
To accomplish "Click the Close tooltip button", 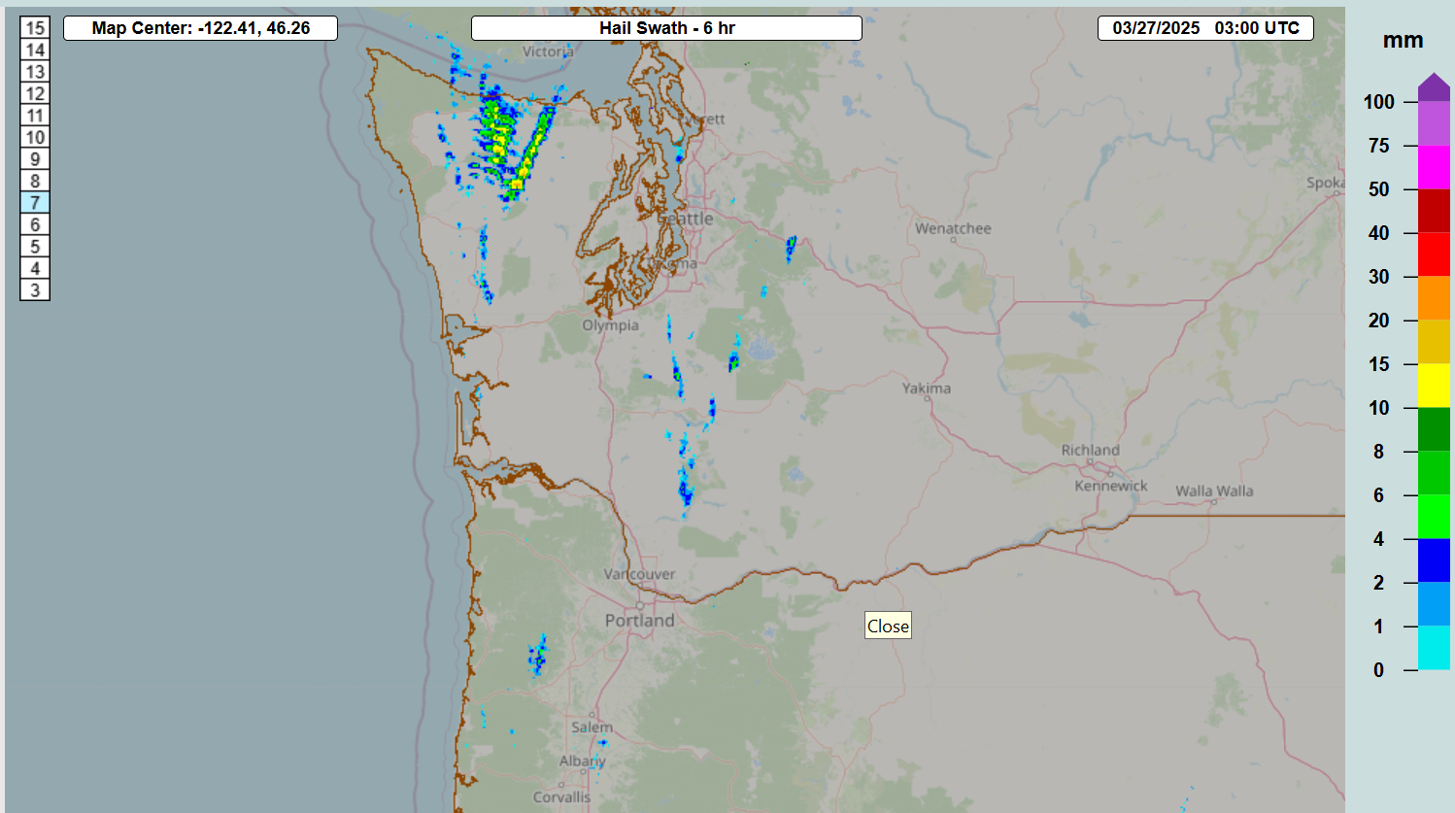I will [x=888, y=626].
